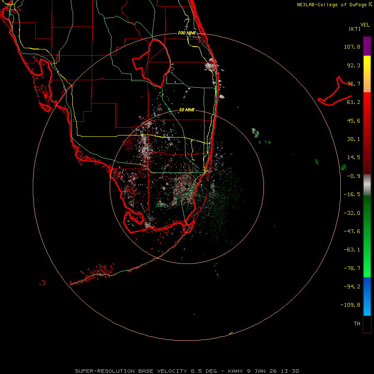Click the [KT] units label

click(355, 29)
